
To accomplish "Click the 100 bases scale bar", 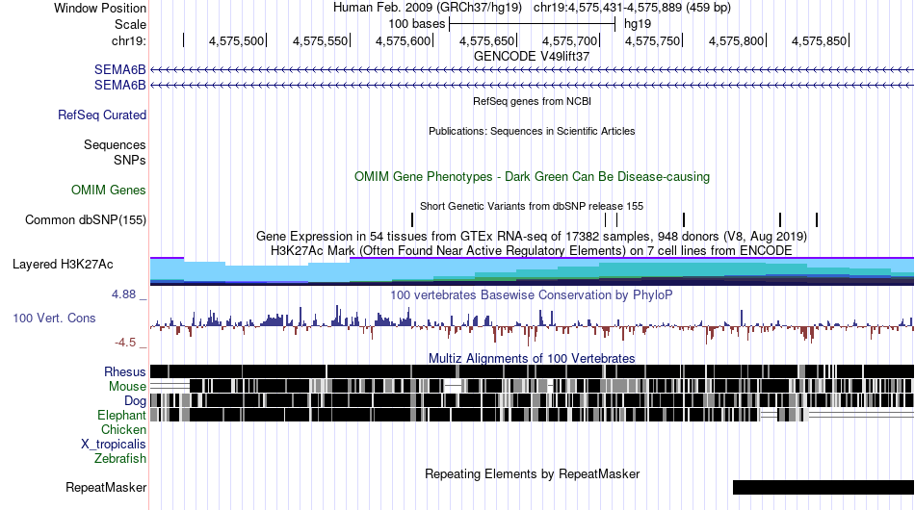I will 533,24.
